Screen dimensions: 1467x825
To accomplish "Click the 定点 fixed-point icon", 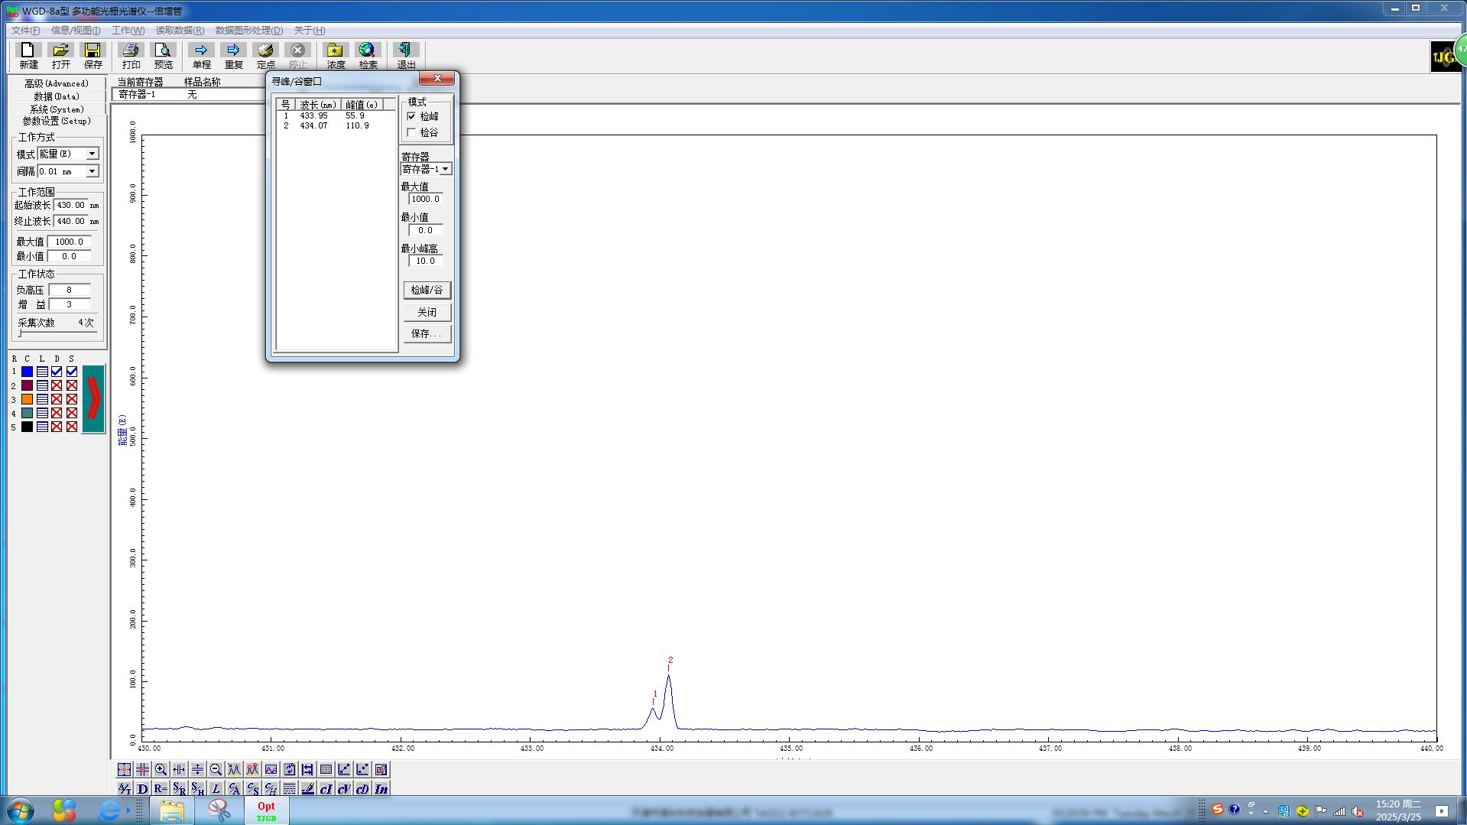I will point(265,55).
